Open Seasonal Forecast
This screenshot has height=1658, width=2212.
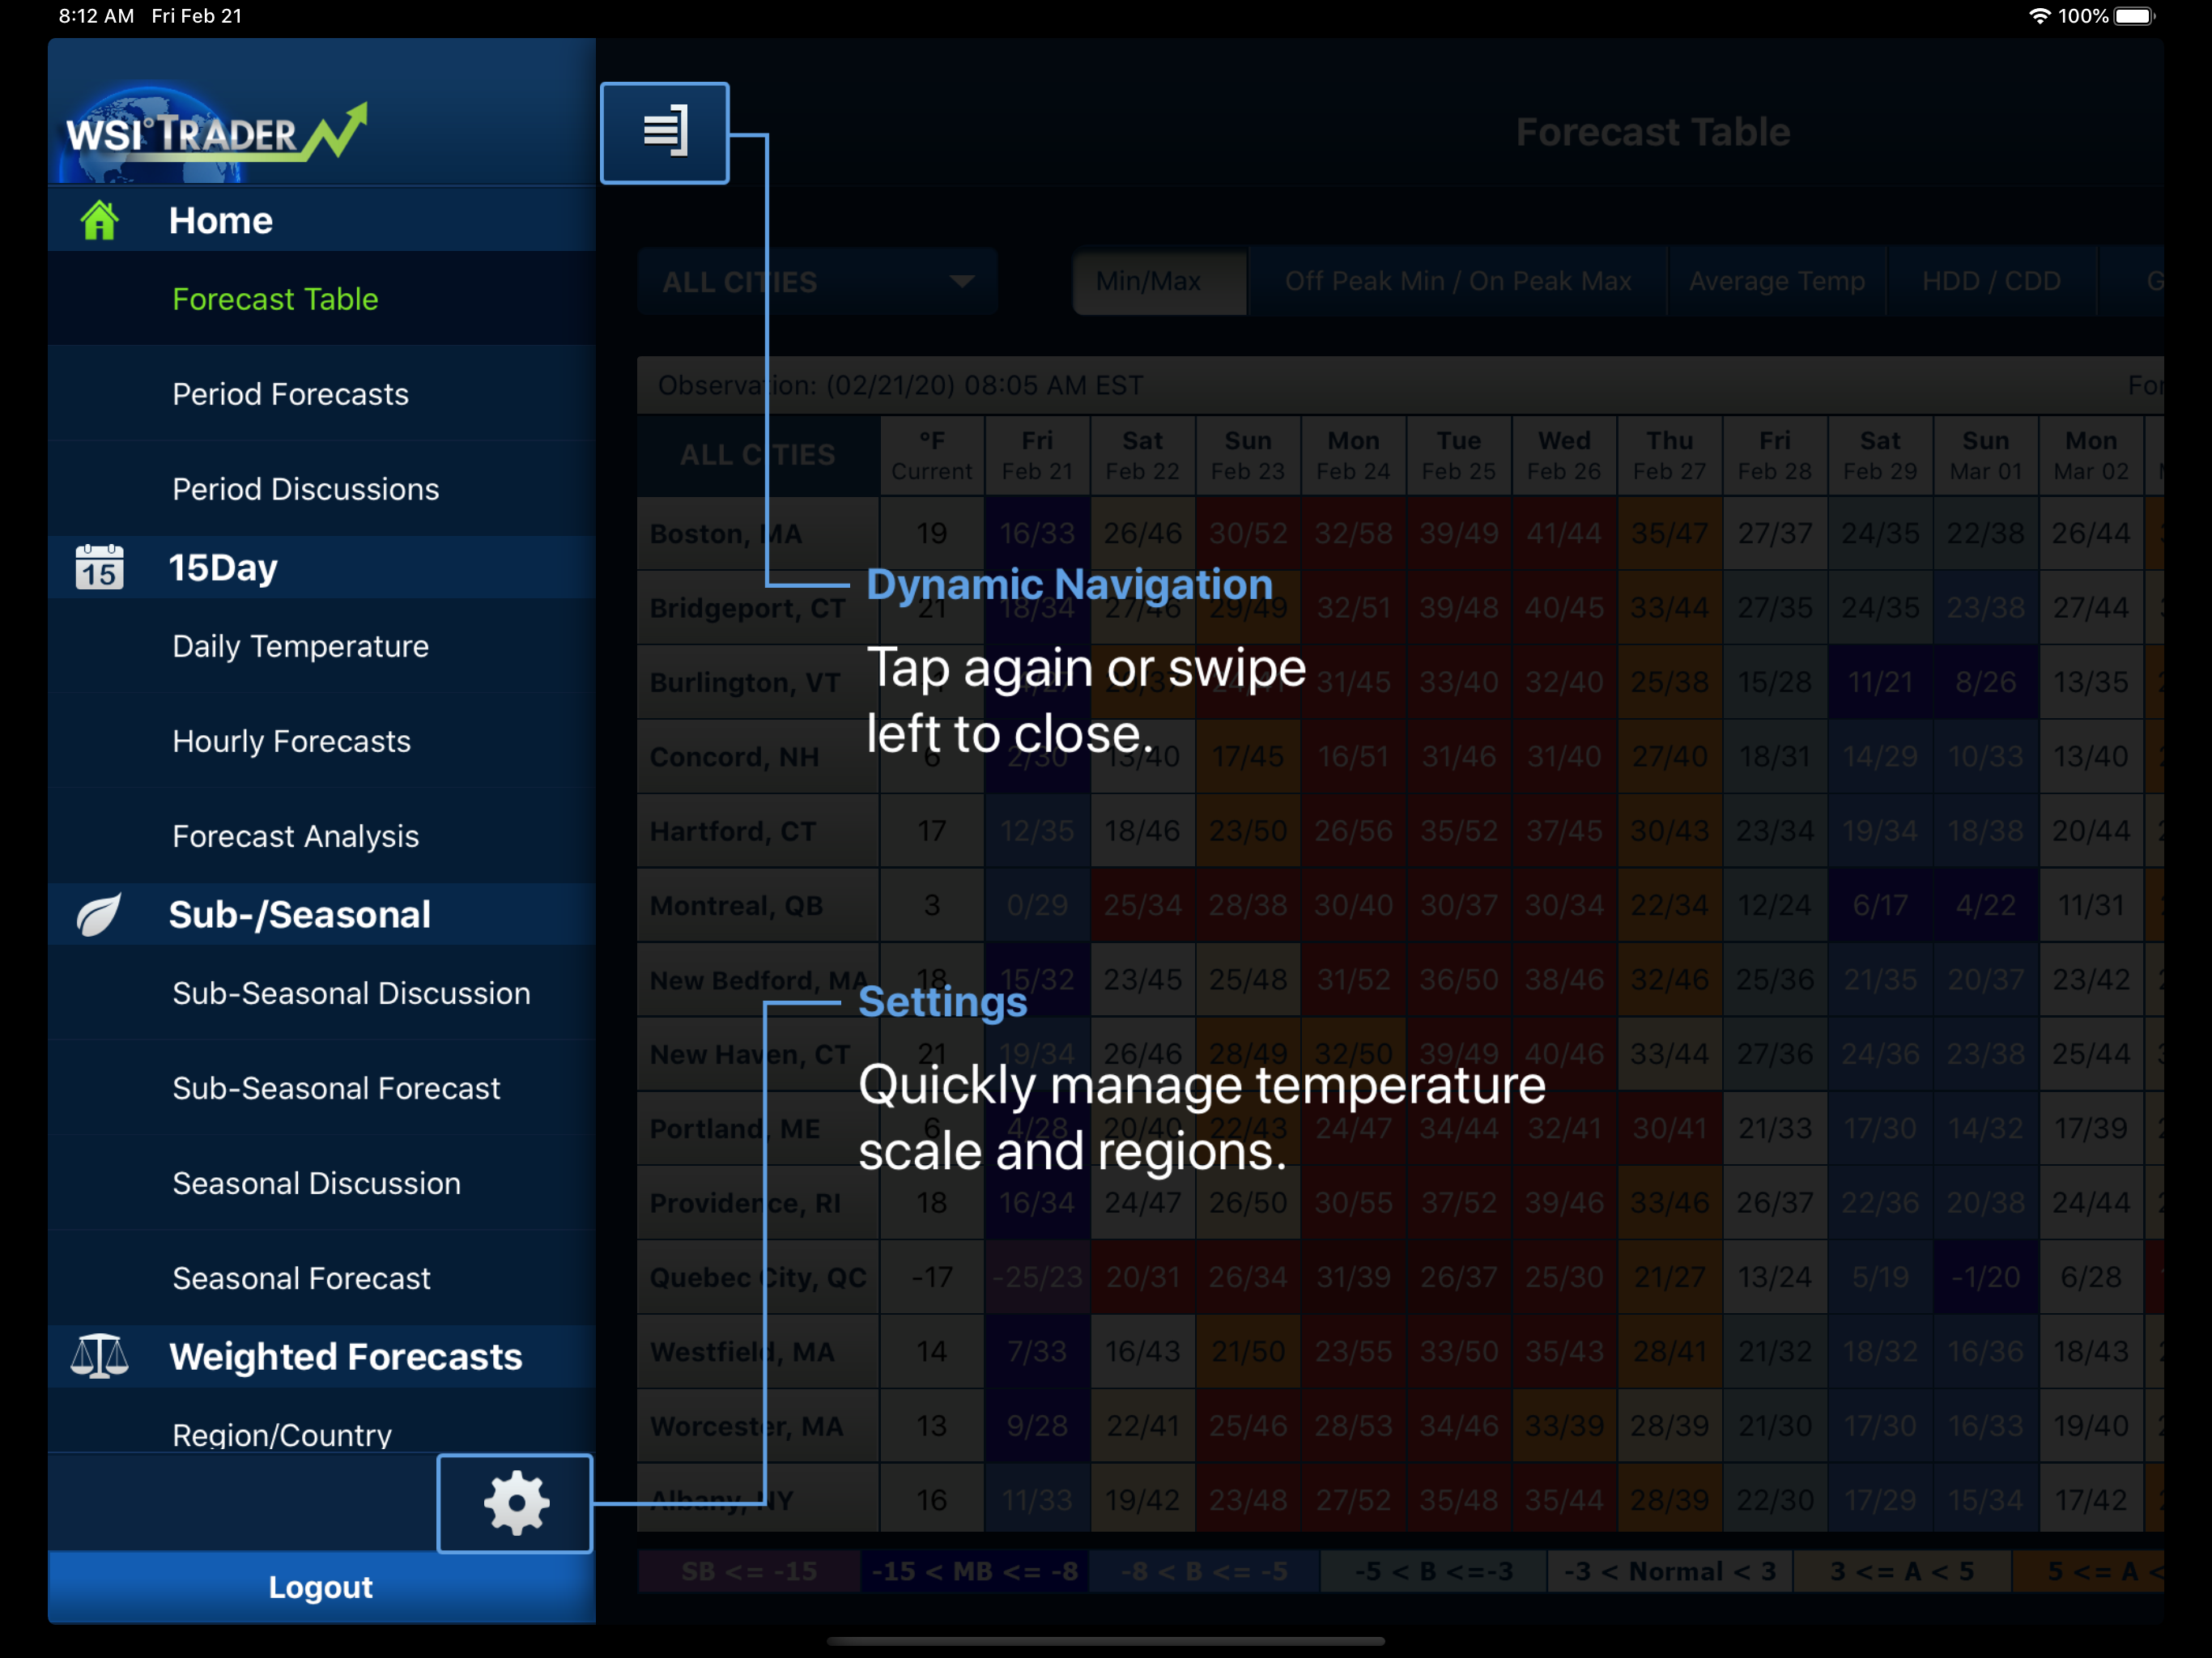coord(322,1278)
